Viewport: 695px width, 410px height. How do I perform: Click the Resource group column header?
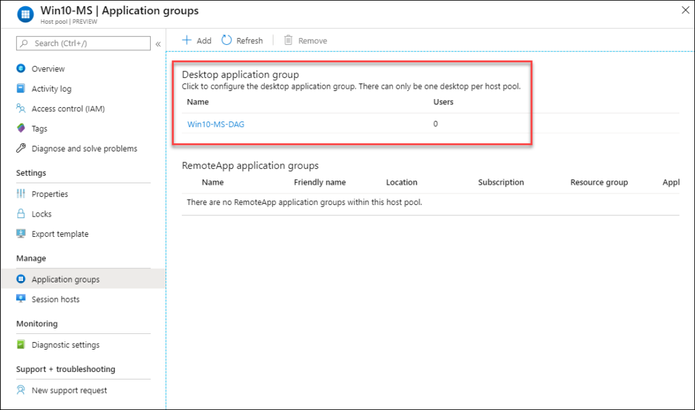coord(599,182)
